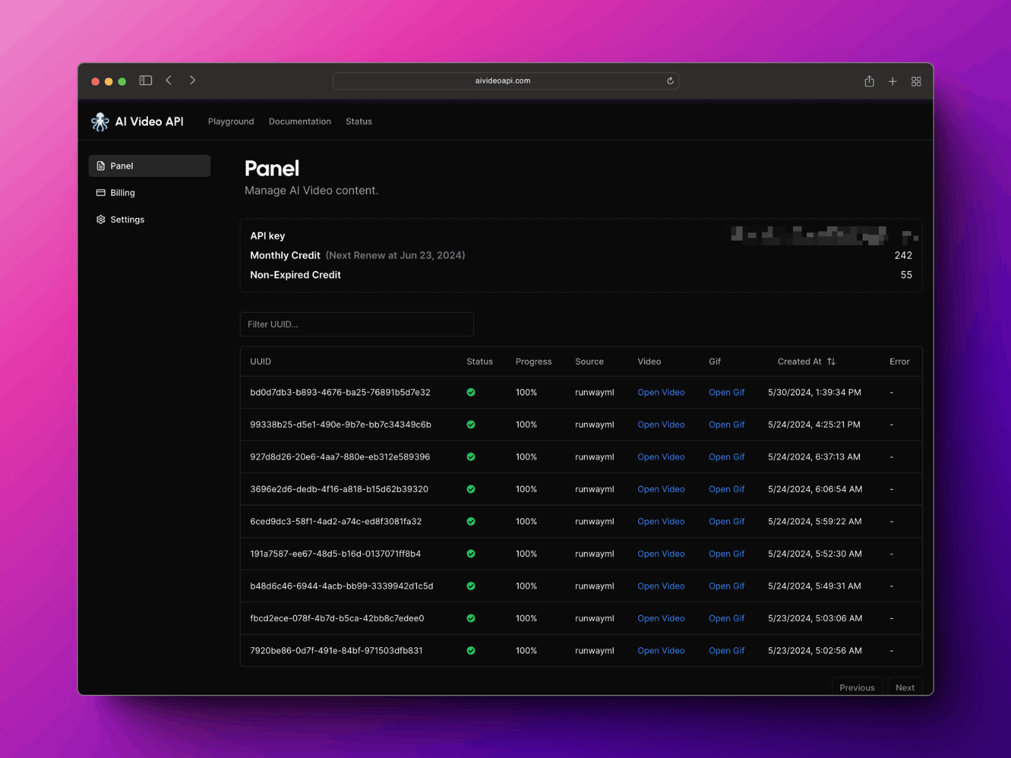
Task: Open the Playground nav item
Action: 231,122
